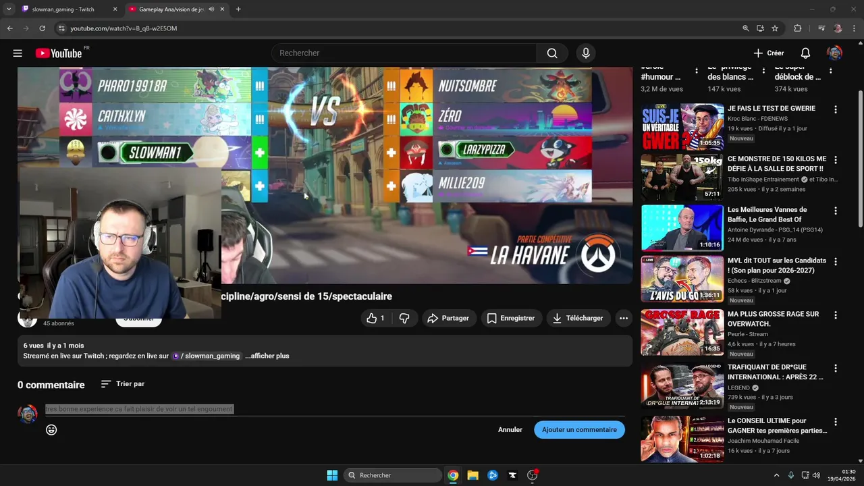Show hidden system tray icons
The width and height of the screenshot is (864, 486).
pyautogui.click(x=776, y=475)
